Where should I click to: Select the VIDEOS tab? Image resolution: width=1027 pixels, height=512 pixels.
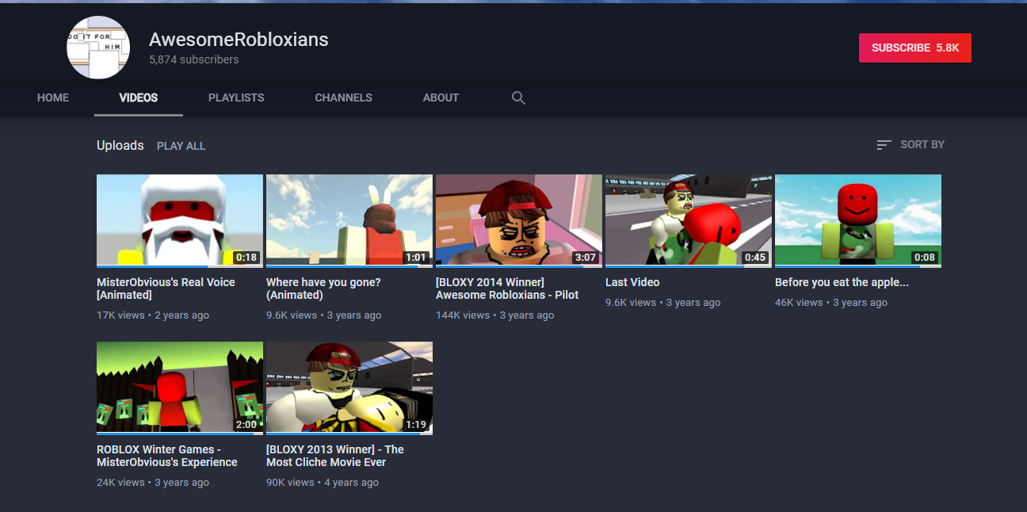(x=139, y=98)
